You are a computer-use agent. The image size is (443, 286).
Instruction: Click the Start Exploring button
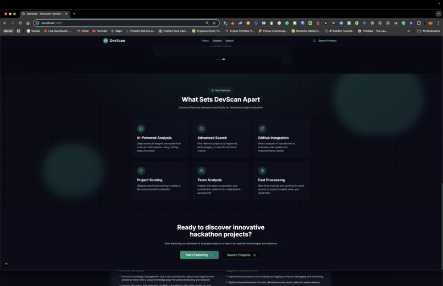199,255
